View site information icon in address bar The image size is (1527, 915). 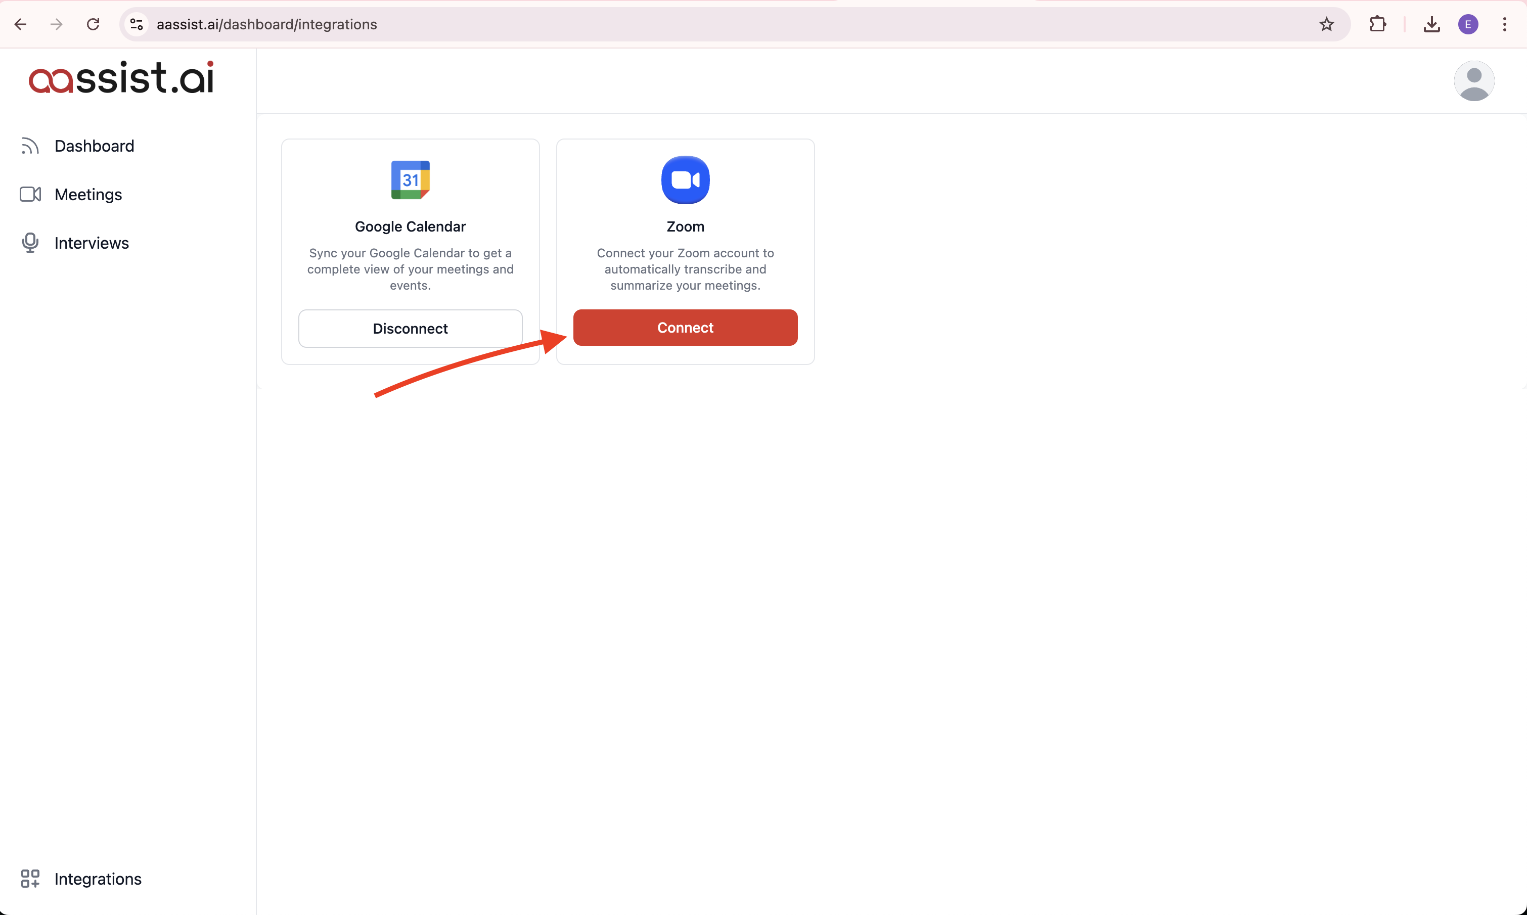(137, 25)
